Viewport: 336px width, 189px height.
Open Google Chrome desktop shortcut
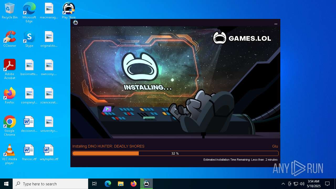click(x=10, y=126)
